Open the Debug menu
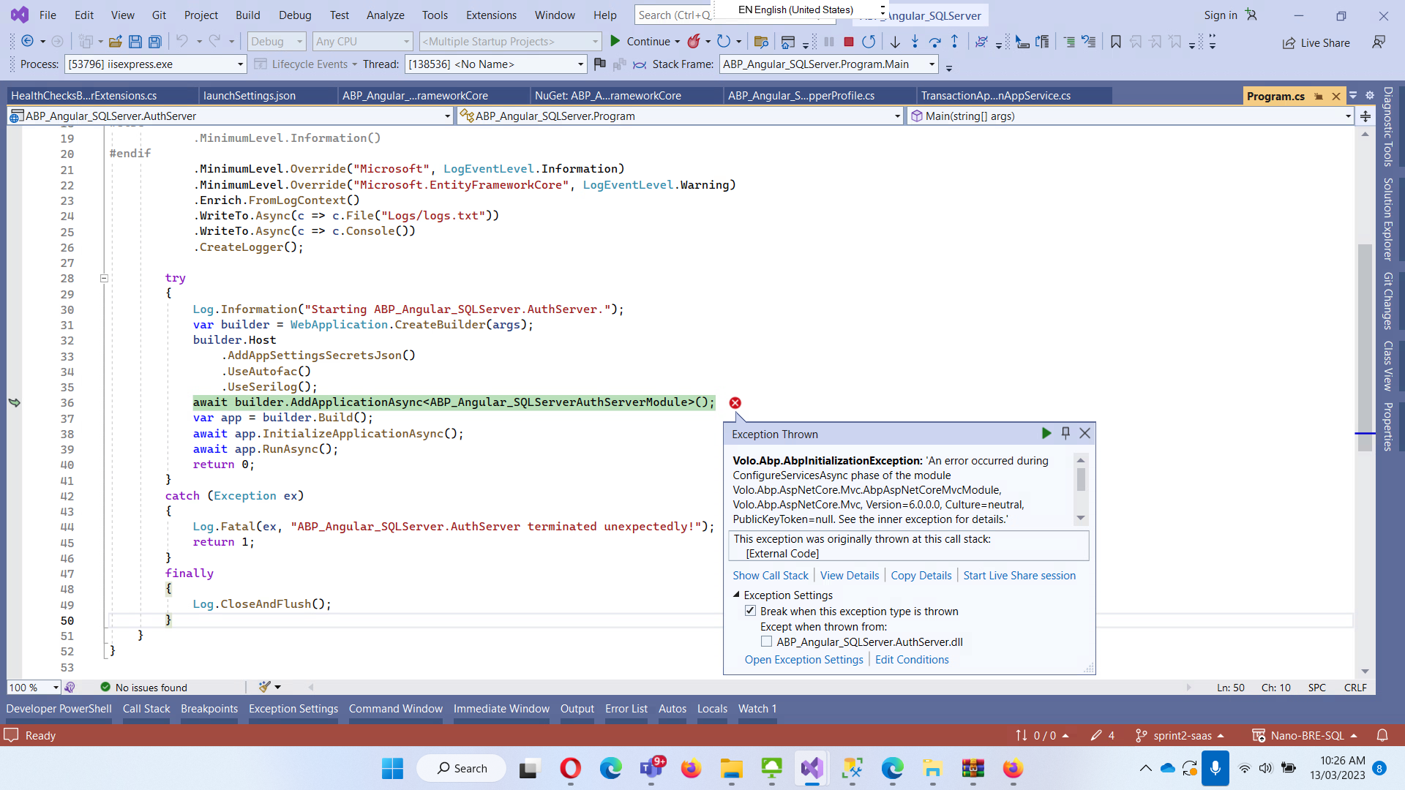This screenshot has height=790, width=1405. [294, 15]
